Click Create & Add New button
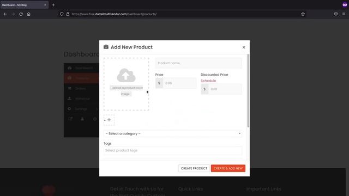Screen dimensions: 349x196 (x=228, y=168)
